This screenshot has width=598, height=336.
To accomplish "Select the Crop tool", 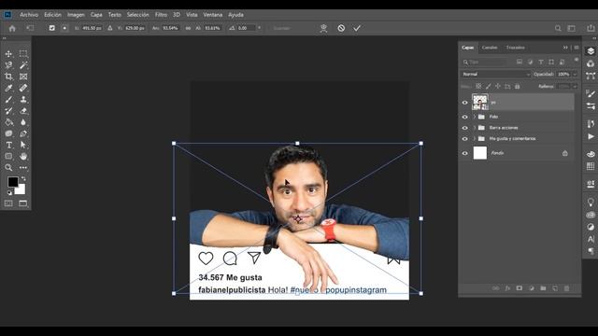I will 8,77.
